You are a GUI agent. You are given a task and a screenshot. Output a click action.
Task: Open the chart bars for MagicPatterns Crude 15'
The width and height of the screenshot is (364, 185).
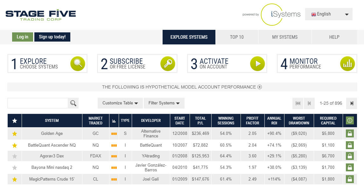(114, 179)
